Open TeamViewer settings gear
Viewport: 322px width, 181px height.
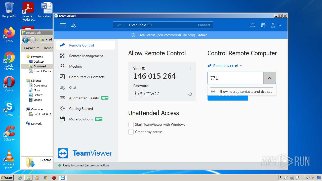263,25
